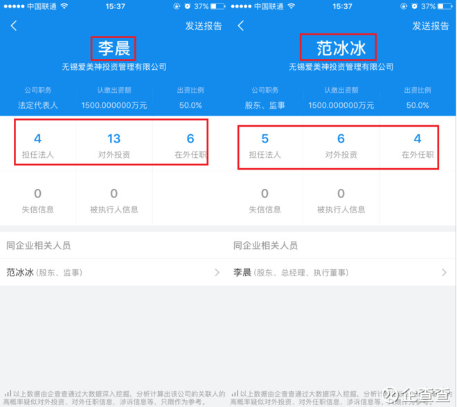Tap the 范冰冰 name heading
Image resolution: width=457 pixels, height=407 pixels.
[x=341, y=48]
